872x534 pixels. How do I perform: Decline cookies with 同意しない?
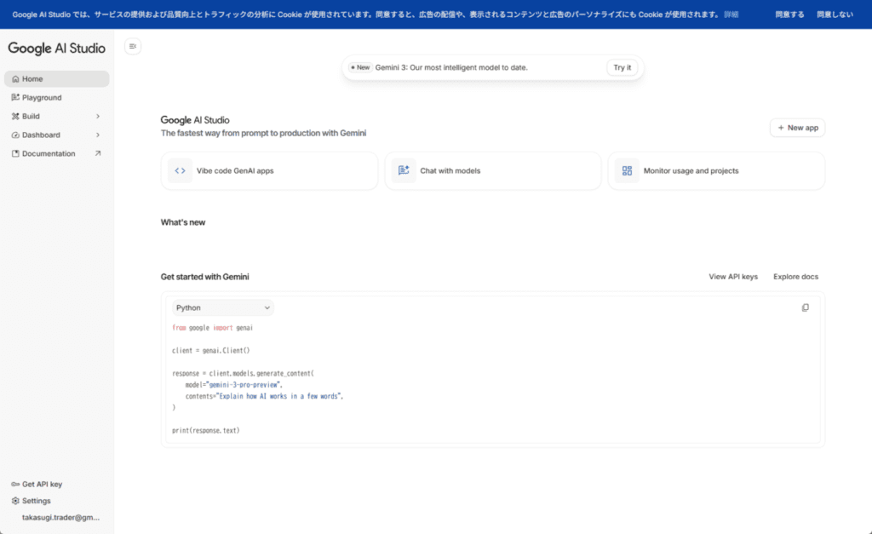point(835,14)
